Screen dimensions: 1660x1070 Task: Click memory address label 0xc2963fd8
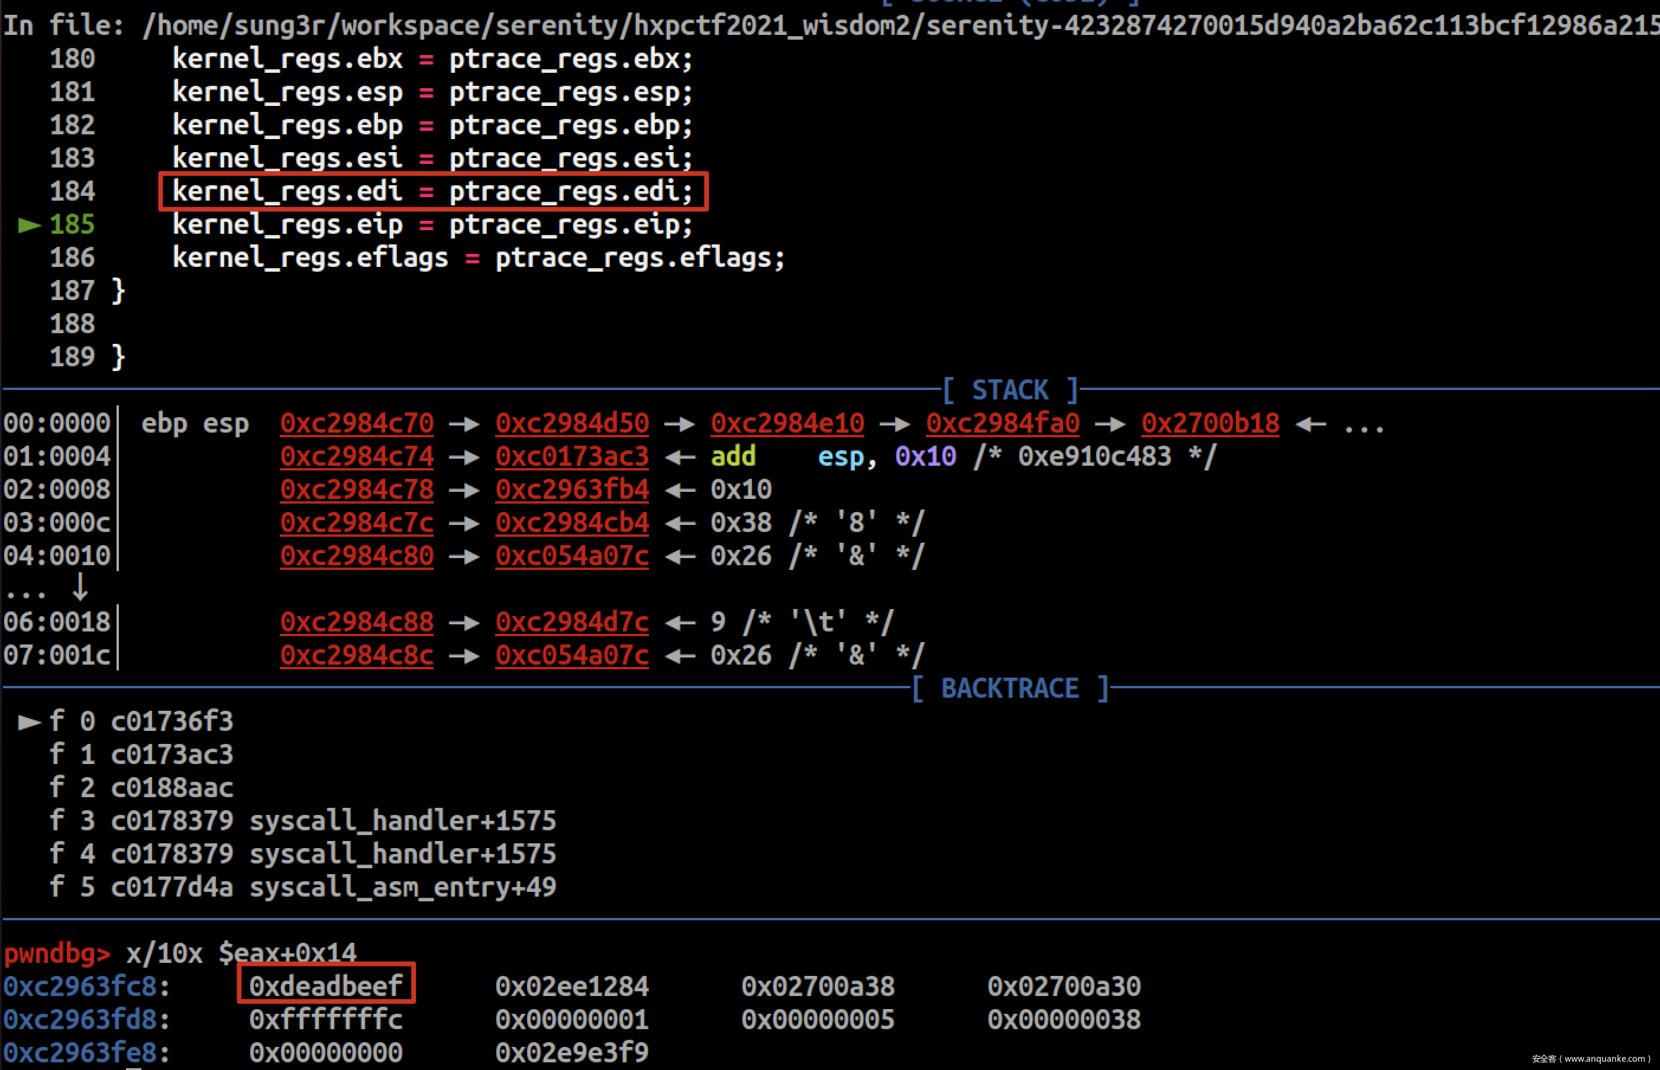pyautogui.click(x=80, y=1019)
